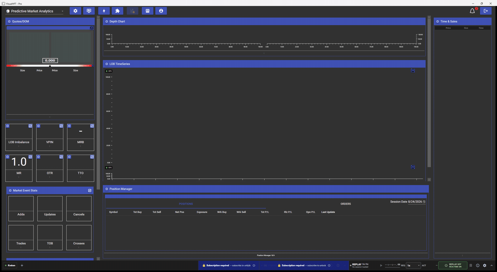Click the locked chart toolbar button
497x272 pixels.
[x=132, y=11]
